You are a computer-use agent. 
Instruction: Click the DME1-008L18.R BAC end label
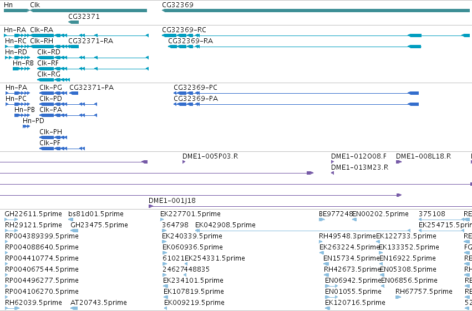[x=423, y=156]
